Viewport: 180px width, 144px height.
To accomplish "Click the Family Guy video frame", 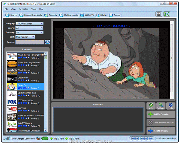I will point(111,63).
